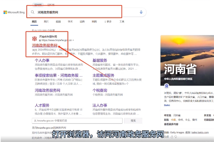
Task: Open the 河南政务服务网 main result link
Action: [x=45, y=45]
